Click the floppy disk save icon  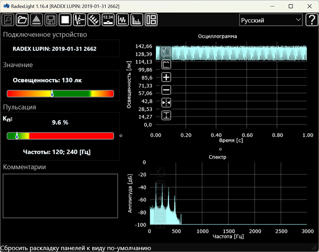(x=51, y=20)
